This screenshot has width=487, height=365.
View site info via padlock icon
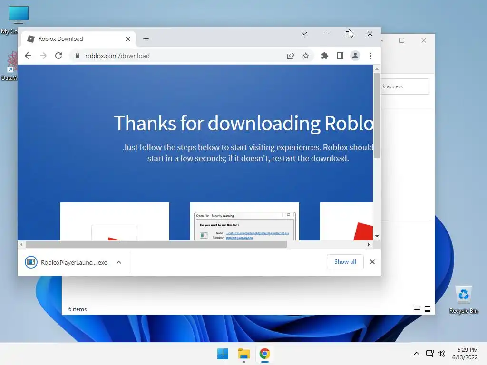pos(78,56)
